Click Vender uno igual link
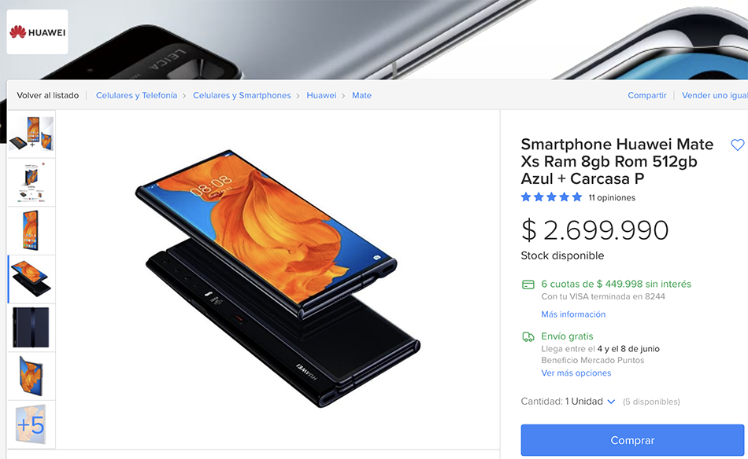The image size is (748, 459). click(x=715, y=95)
